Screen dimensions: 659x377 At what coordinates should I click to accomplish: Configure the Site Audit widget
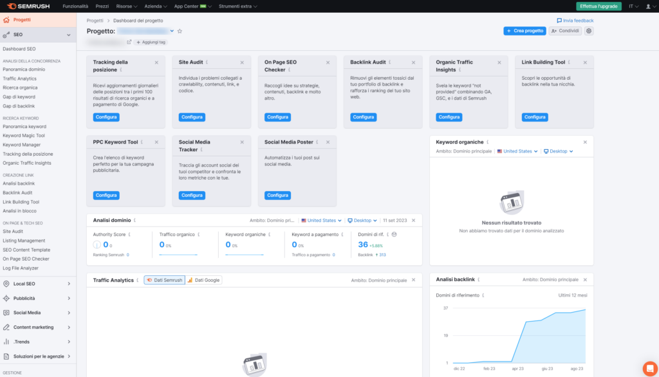pos(191,117)
